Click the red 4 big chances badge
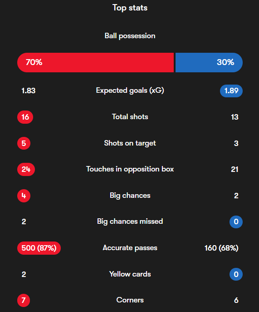 [24, 196]
